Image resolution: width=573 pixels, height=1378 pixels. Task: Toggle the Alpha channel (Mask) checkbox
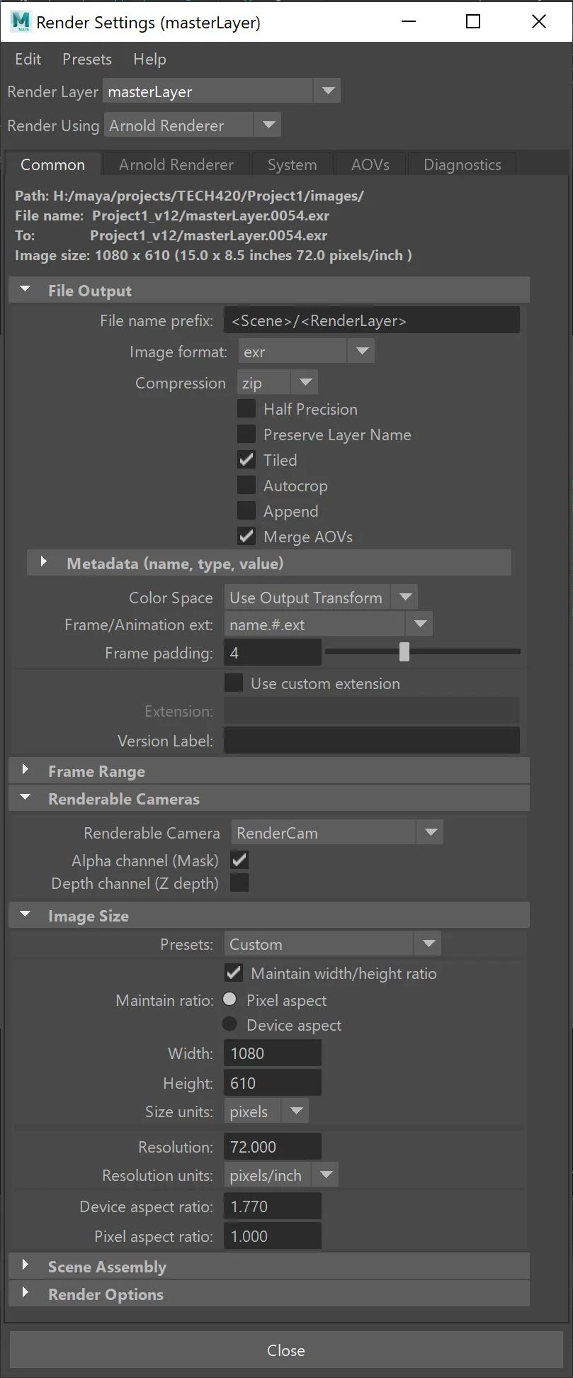pyautogui.click(x=239, y=861)
